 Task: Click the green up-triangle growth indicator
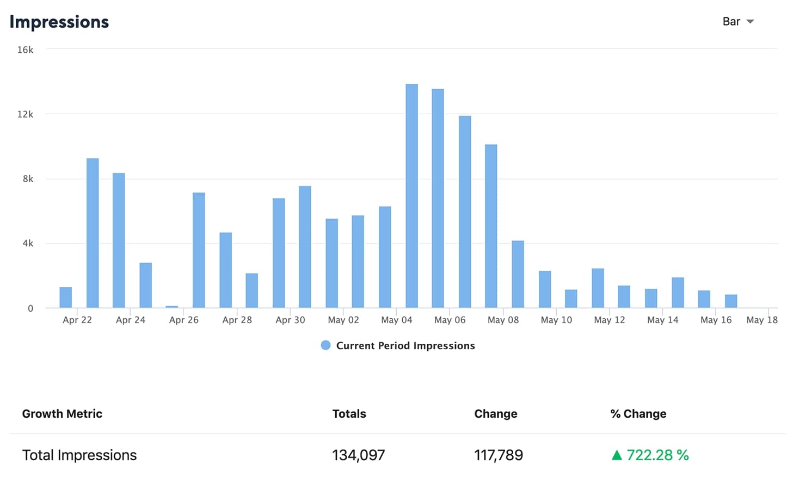click(617, 455)
